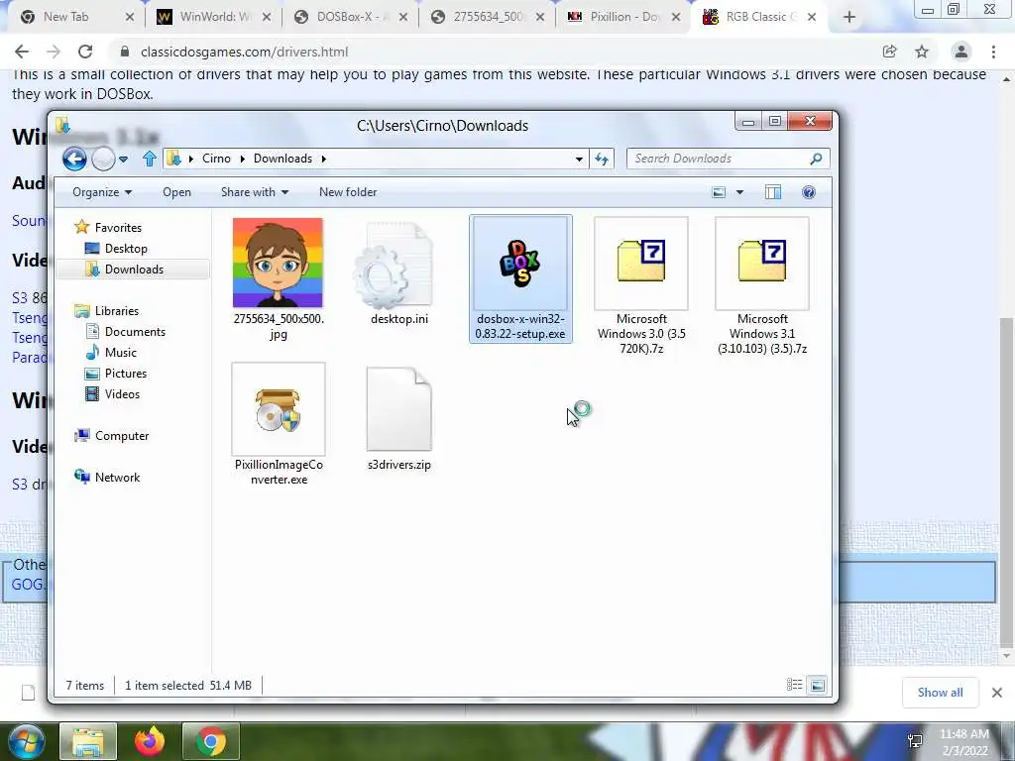Select the dosbox-x-win32-0.83.22-setup.exe icon
1015x761 pixels.
pyautogui.click(x=520, y=263)
